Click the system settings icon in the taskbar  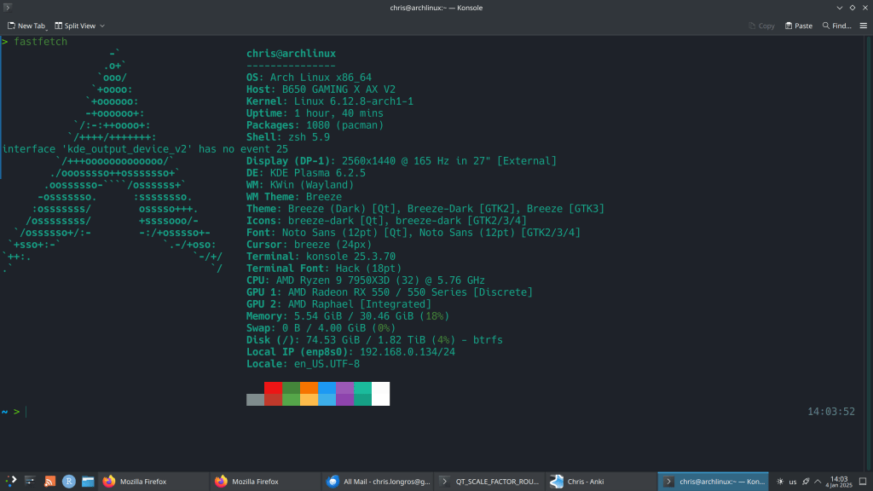pos(31,482)
